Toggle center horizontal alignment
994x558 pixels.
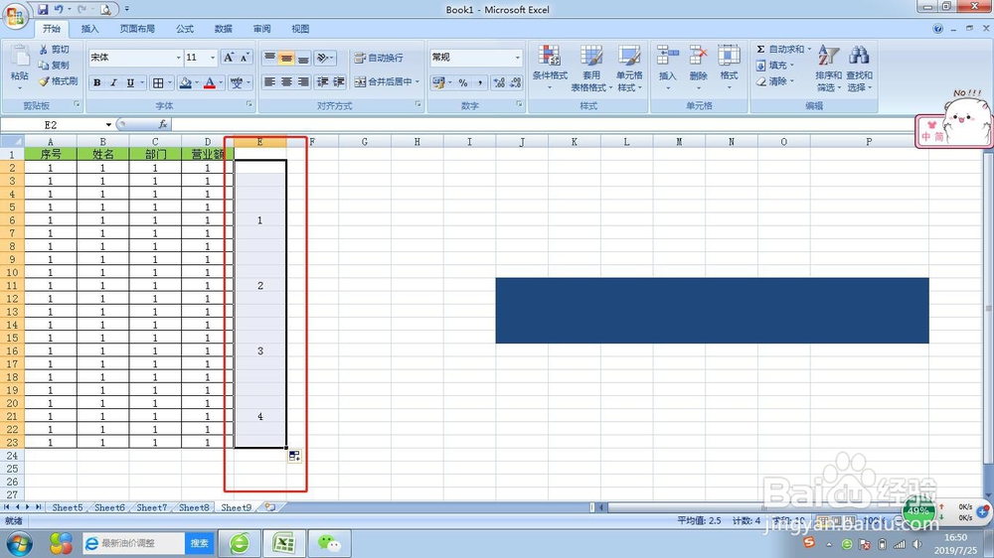(286, 81)
